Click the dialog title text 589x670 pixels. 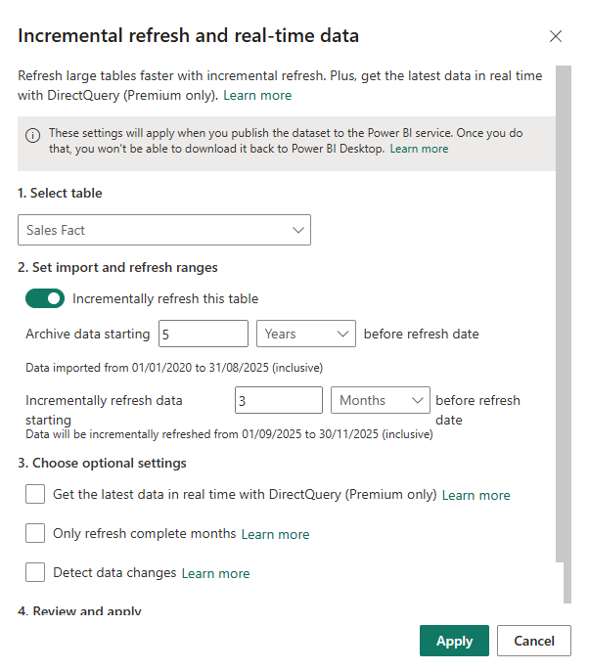click(x=188, y=35)
